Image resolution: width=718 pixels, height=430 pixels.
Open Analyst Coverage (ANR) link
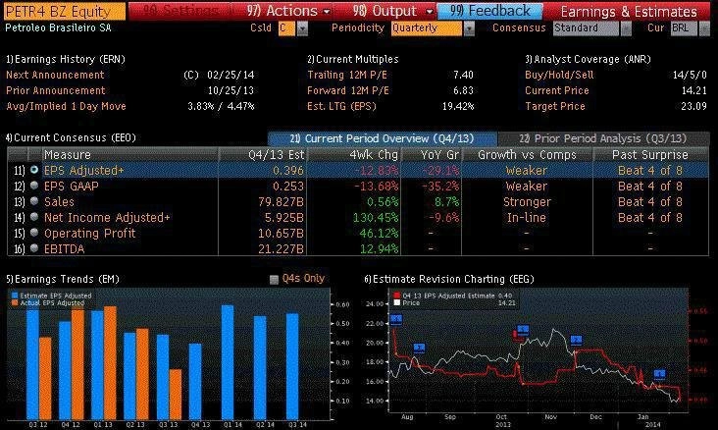tap(588, 59)
